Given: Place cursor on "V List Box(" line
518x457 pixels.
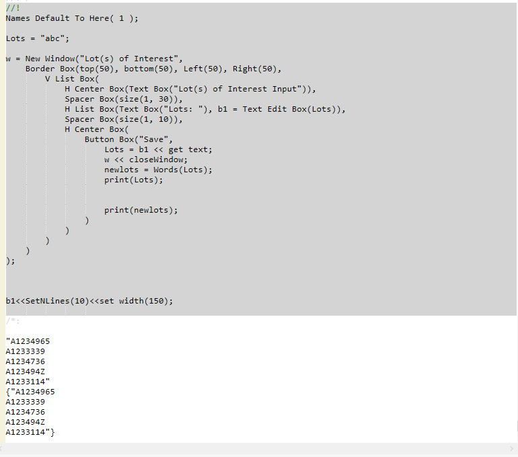Looking at the screenshot, I should coord(72,79).
